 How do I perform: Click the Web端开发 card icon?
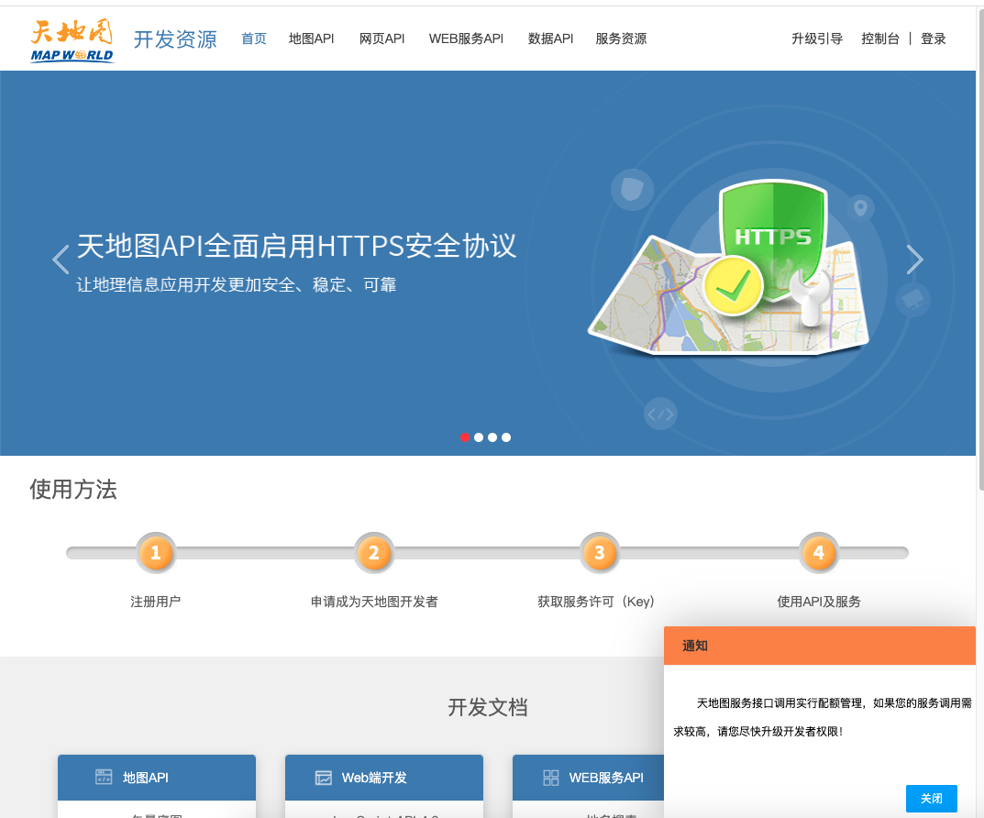coord(323,778)
